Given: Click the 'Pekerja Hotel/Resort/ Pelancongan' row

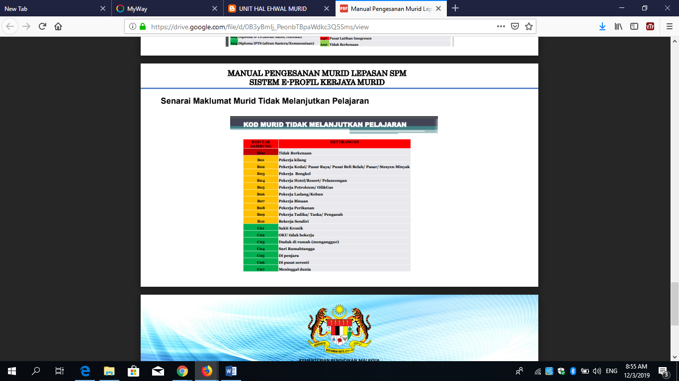Looking at the screenshot, I should (x=327, y=181).
